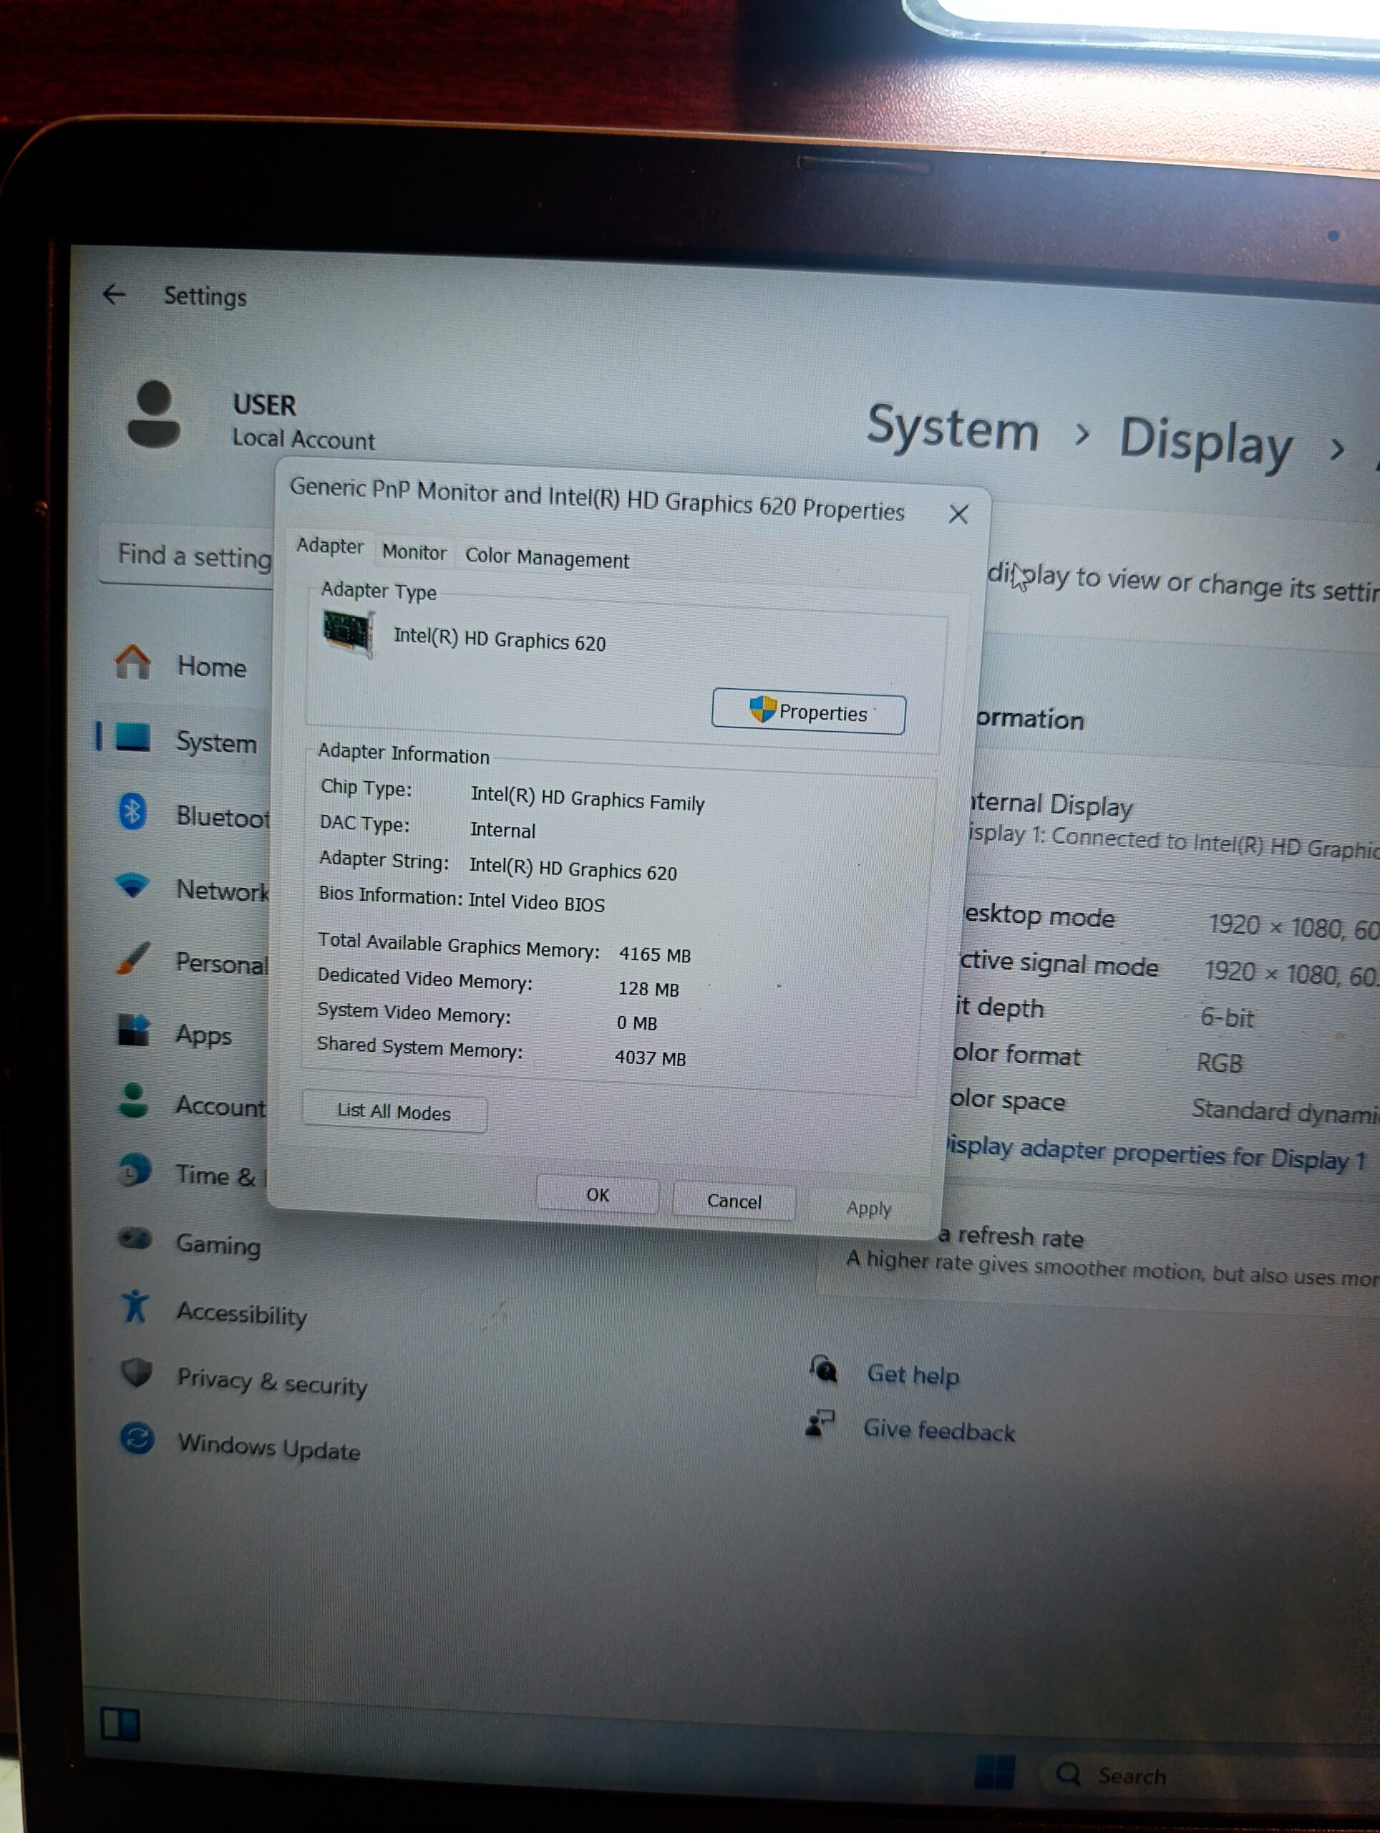This screenshot has height=1833, width=1380.
Task: Click the Privacy & security shield icon
Action: (137, 1373)
